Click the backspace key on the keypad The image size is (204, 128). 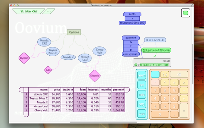click(x=179, y=74)
